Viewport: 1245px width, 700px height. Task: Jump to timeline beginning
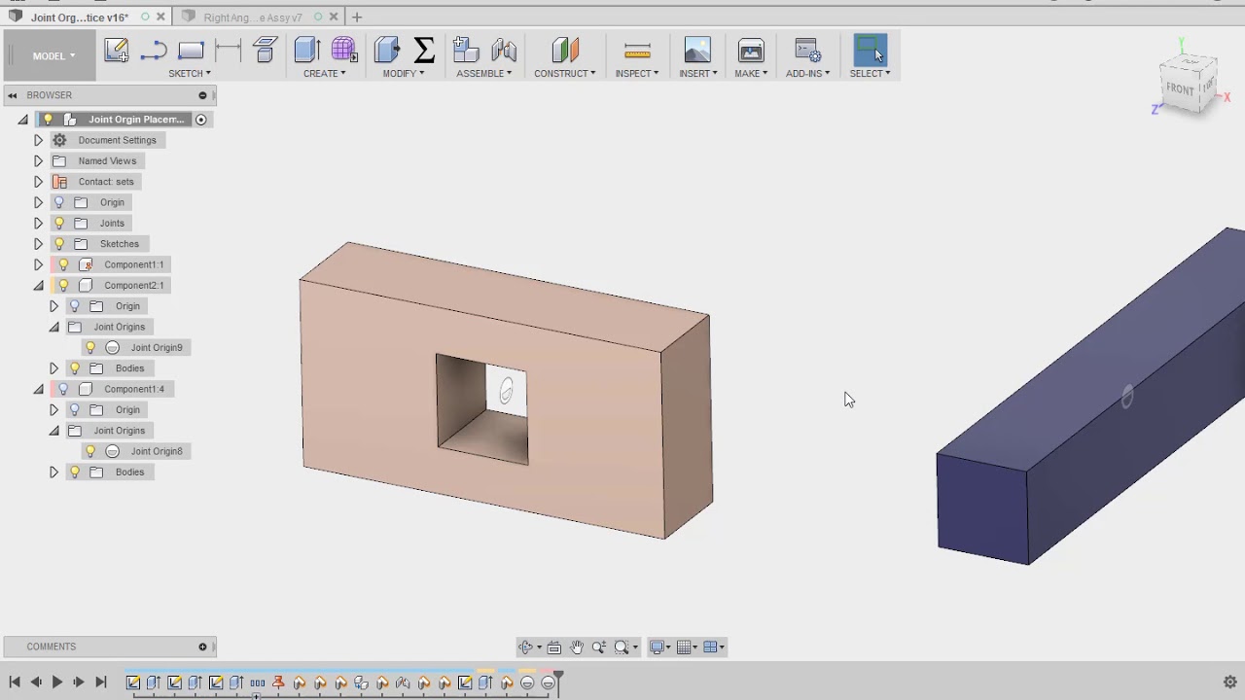15,682
